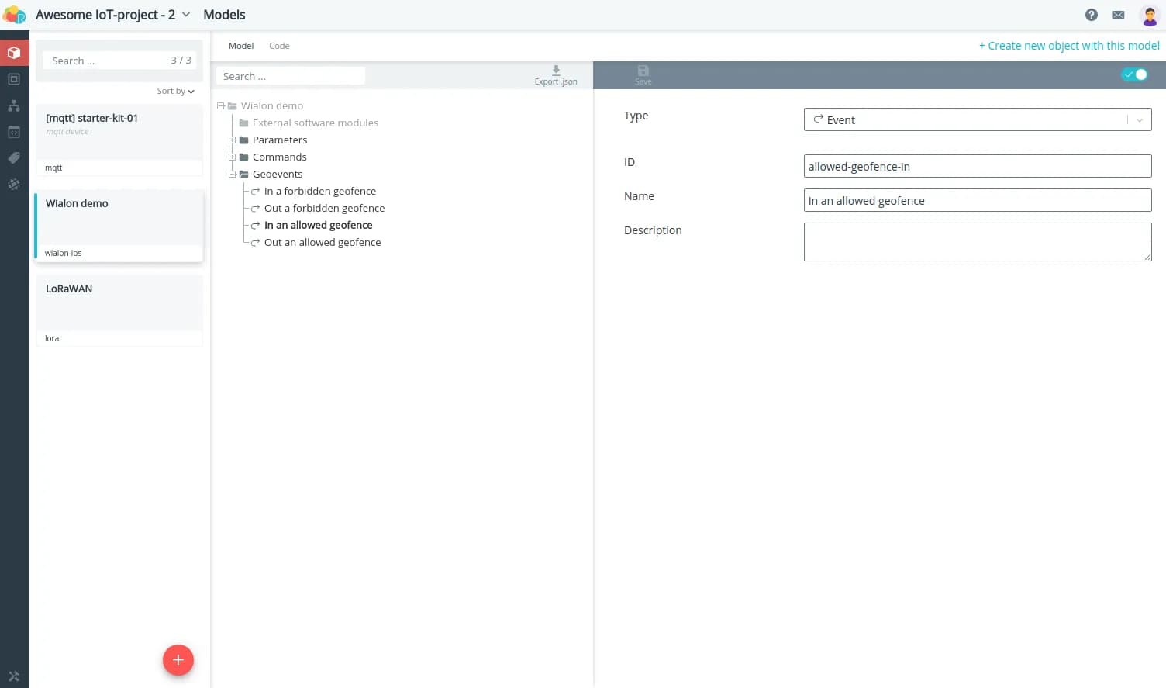Click the code window icon in sidebar
The width and height of the screenshot is (1166, 688).
[x=14, y=132]
